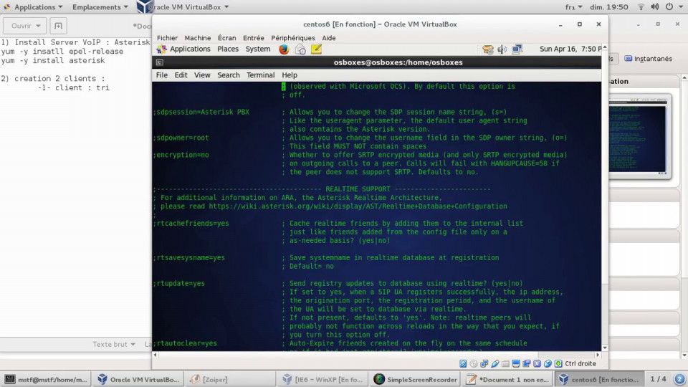Click the VirtualBox video capture status icon
Image resolution: width=688 pixels, height=387 pixels.
[527, 364]
